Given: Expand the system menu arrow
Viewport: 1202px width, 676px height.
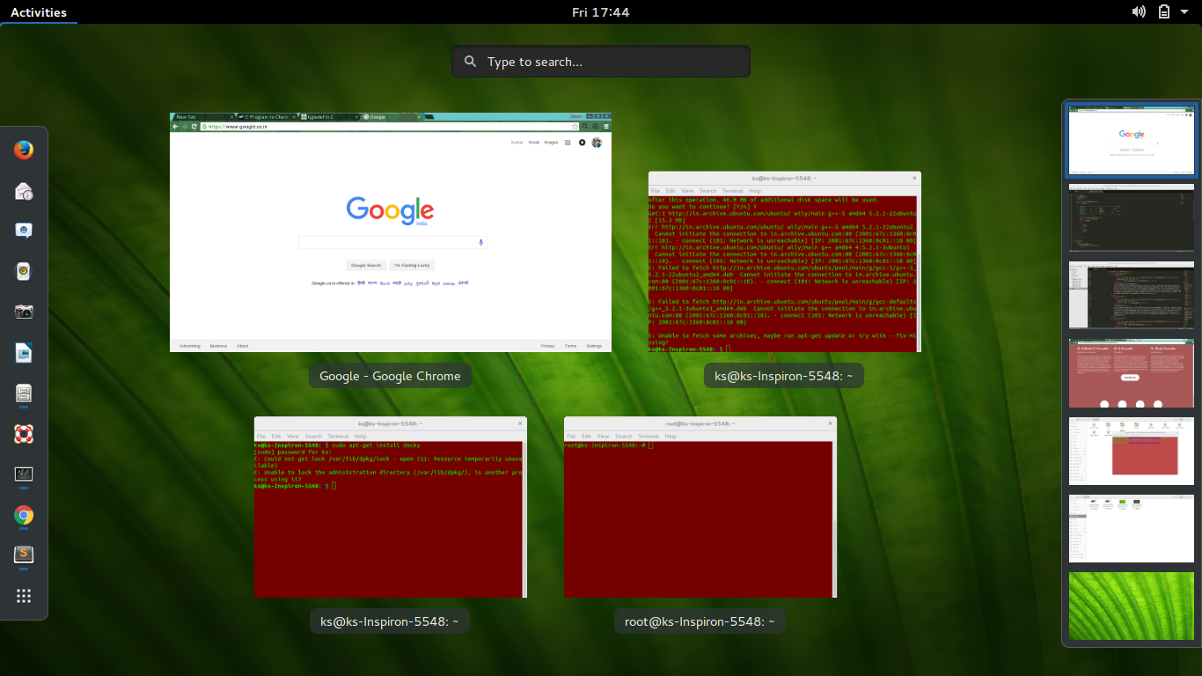Looking at the screenshot, I should (x=1185, y=11).
